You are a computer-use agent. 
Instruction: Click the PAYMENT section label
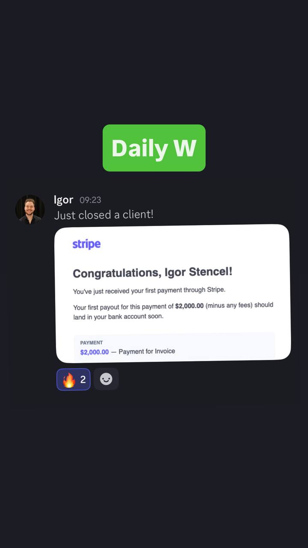pos(92,342)
